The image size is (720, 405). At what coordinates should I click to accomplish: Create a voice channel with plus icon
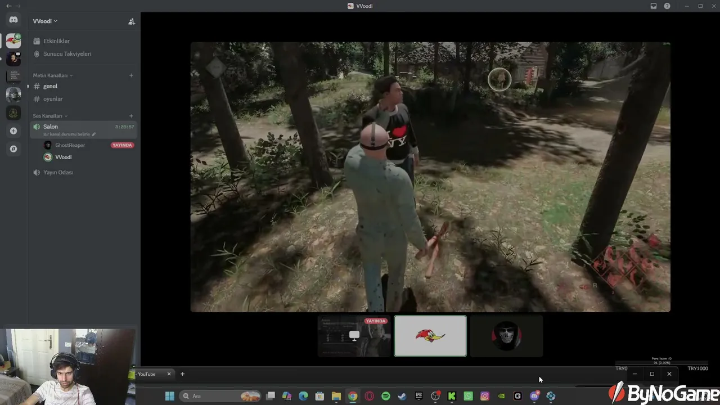pyautogui.click(x=131, y=116)
